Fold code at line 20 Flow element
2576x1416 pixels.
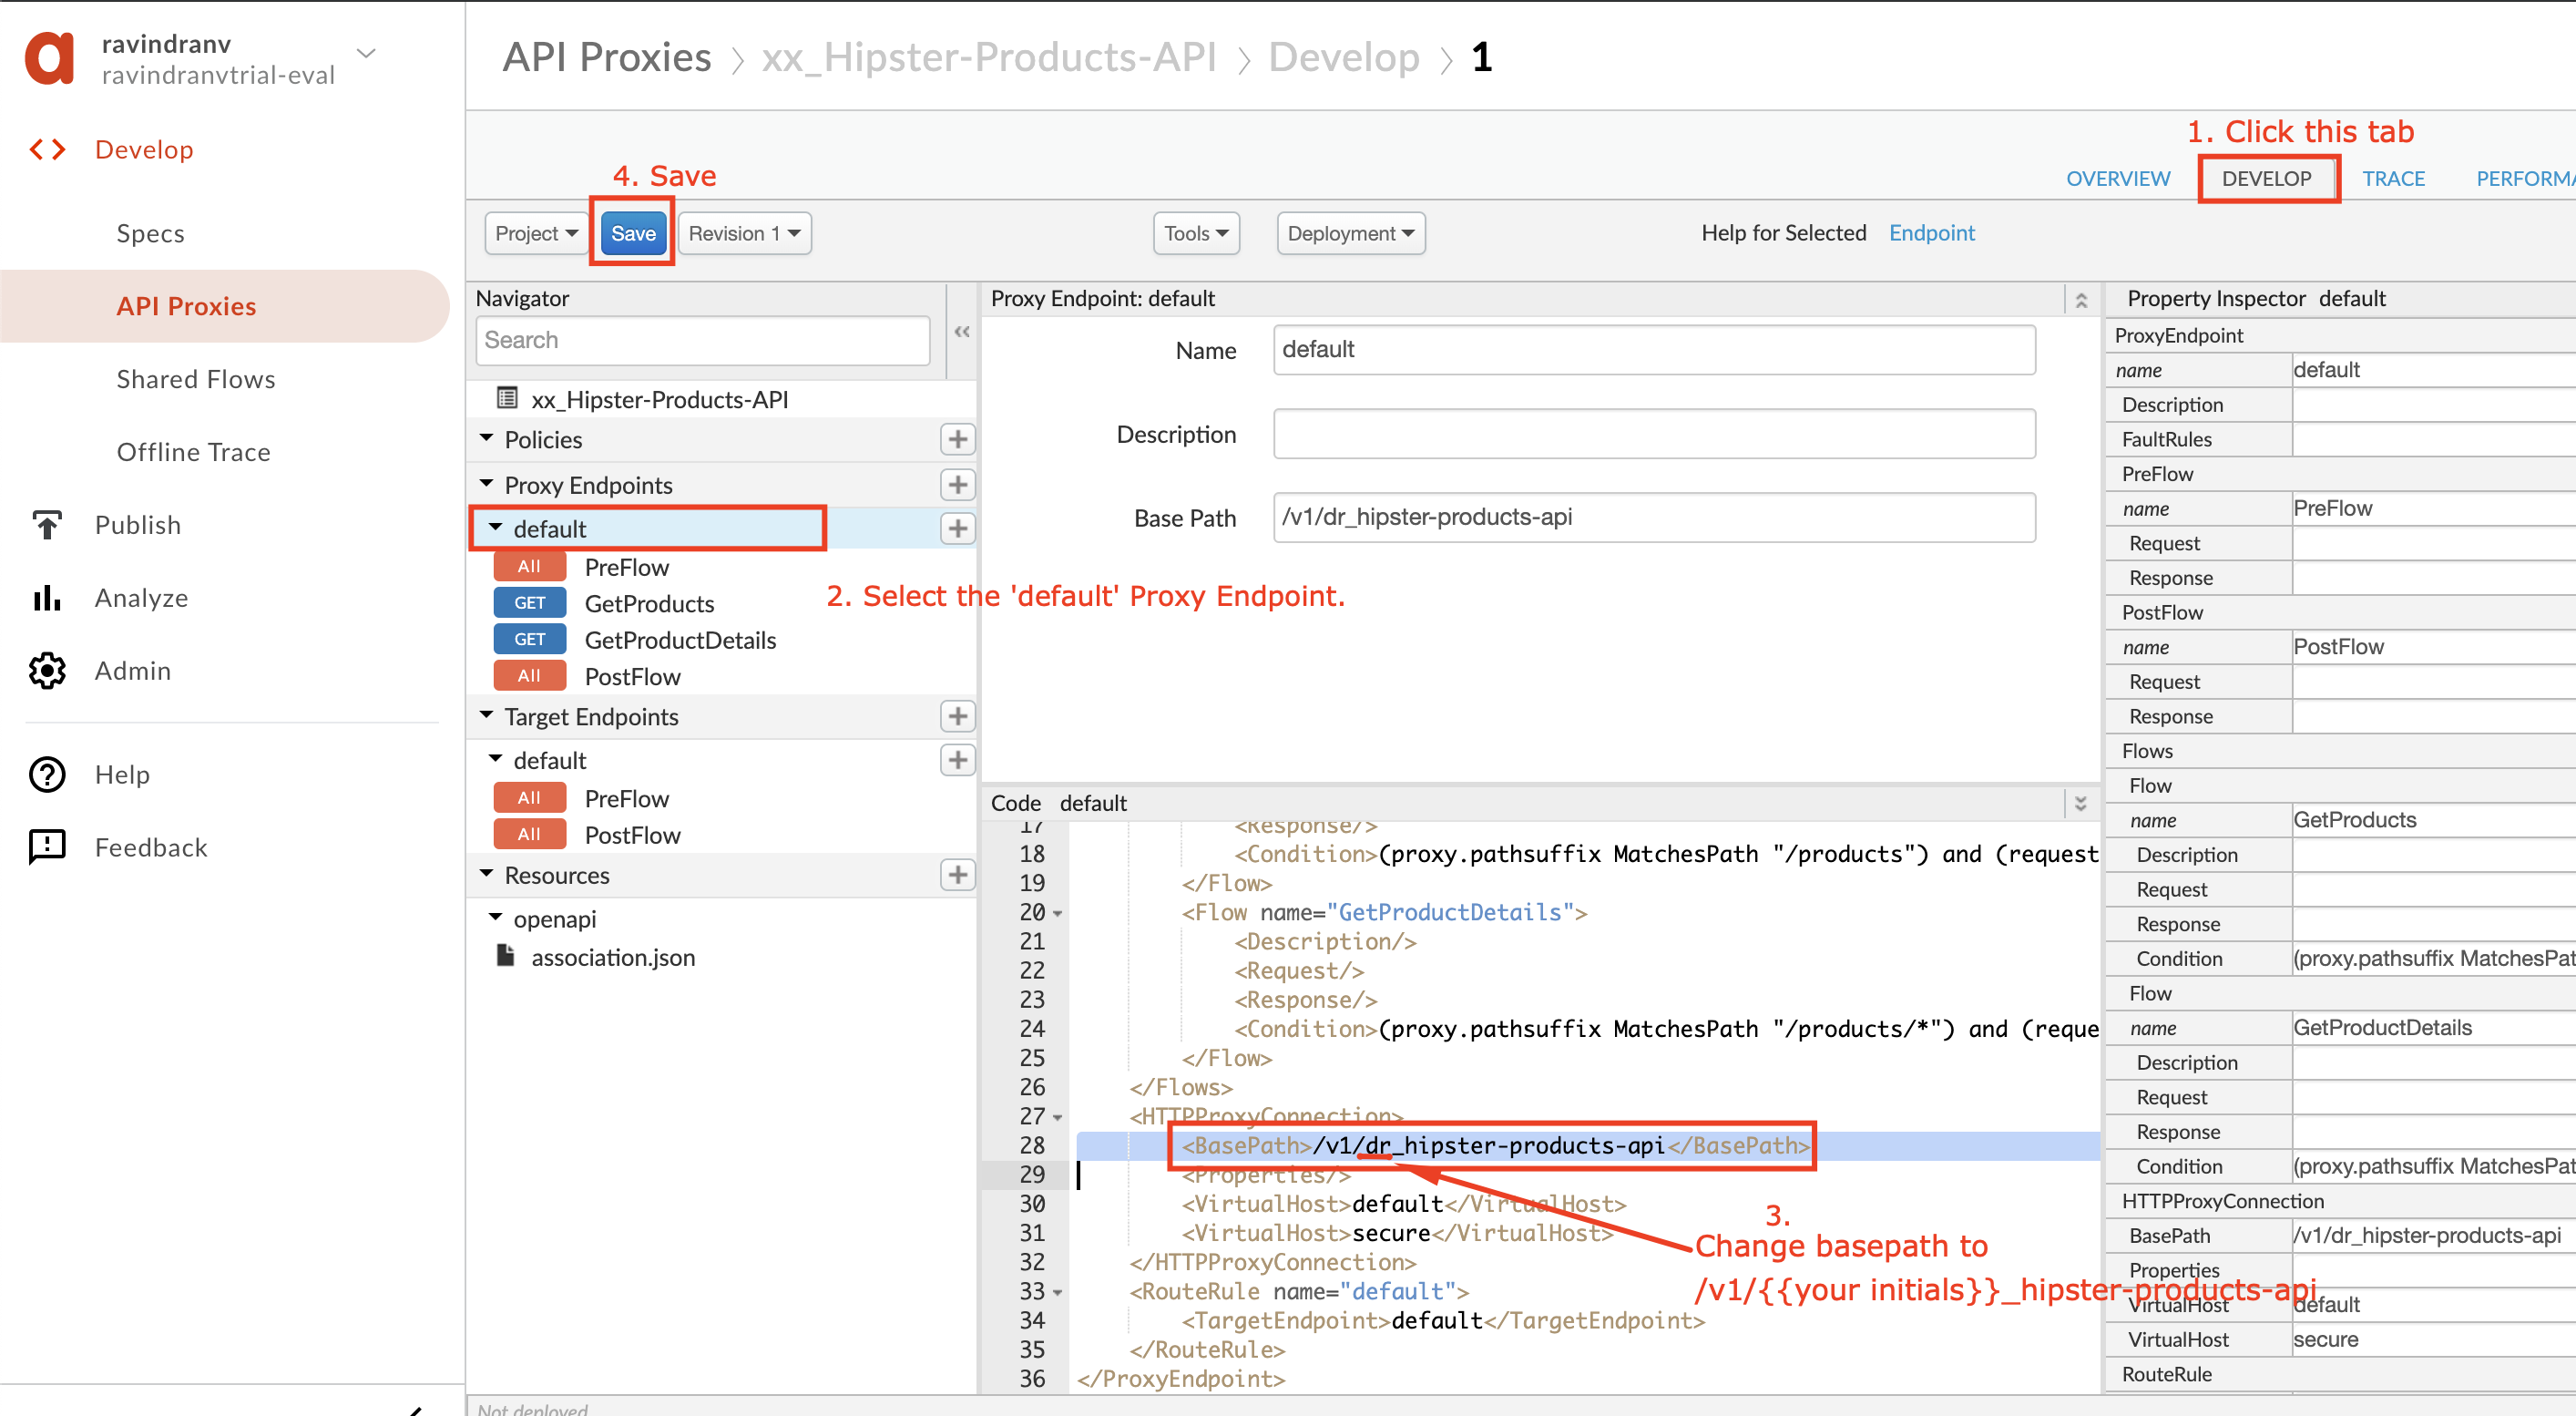coord(1058,914)
